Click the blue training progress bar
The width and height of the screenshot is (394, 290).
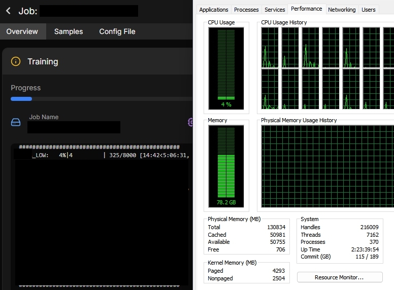pyautogui.click(x=21, y=99)
